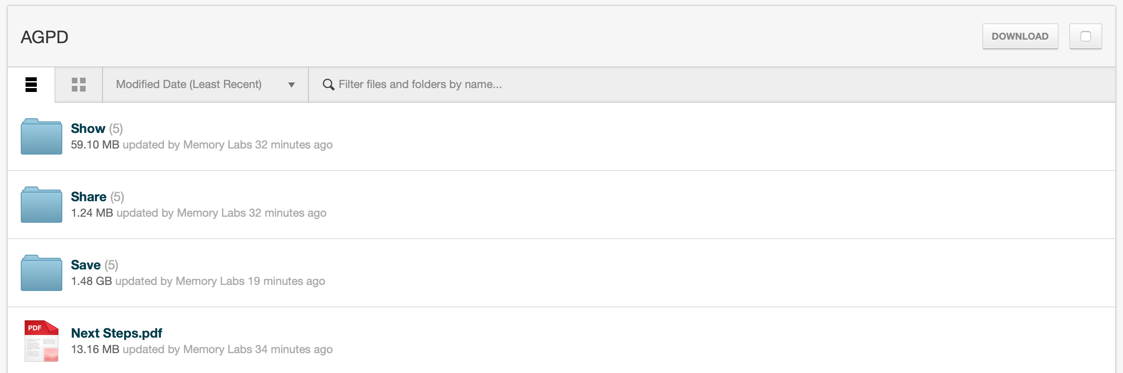The height and width of the screenshot is (373, 1123).
Task: Select the Next Steps.pdf 13.16 MB details line
Action: [x=202, y=350]
